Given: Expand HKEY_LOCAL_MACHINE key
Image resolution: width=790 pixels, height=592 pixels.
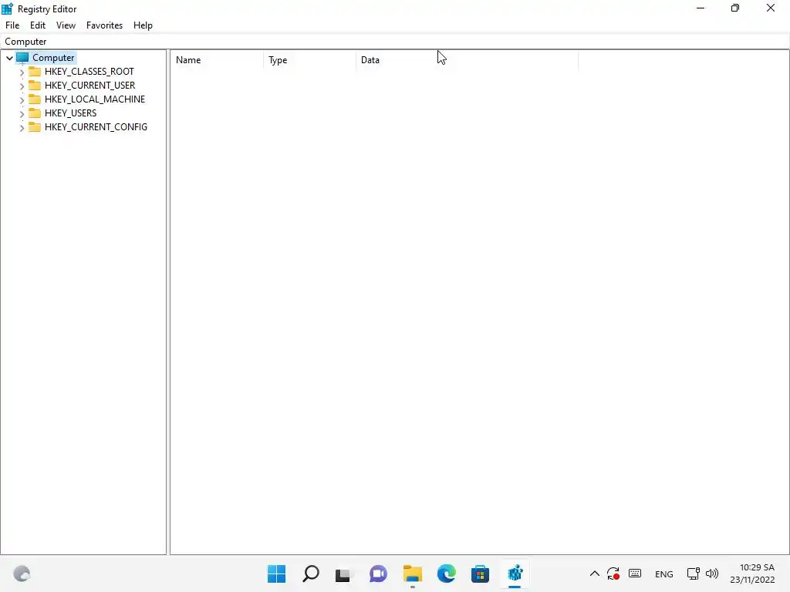Looking at the screenshot, I should tap(22, 99).
